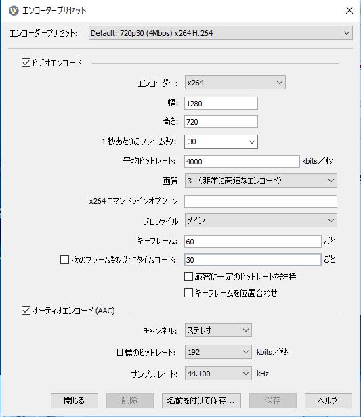Click the timecode frame count field showing 30
The width and height of the screenshot is (361, 417).
point(253,259)
